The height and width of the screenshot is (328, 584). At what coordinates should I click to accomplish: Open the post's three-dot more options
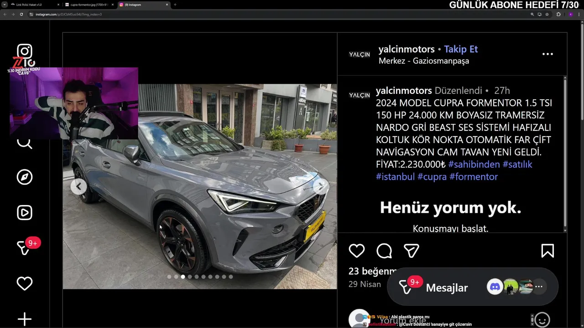pos(547,54)
